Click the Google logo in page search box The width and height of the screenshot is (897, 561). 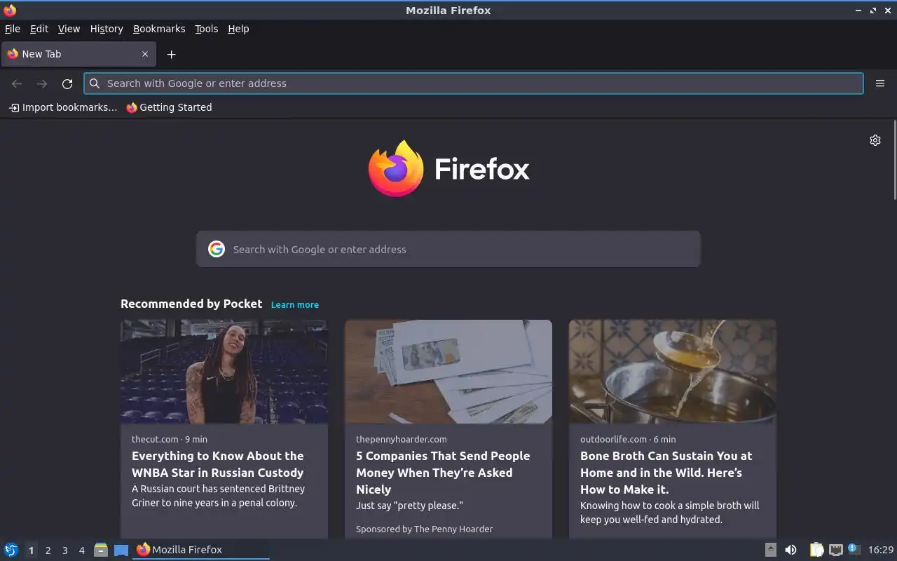[x=217, y=249]
